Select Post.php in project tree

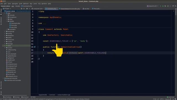(13, 25)
